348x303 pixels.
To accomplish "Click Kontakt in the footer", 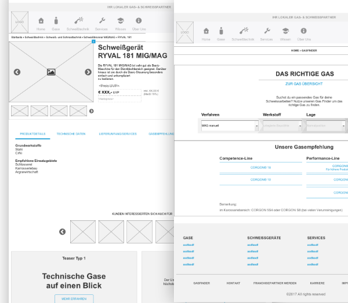I will click(x=234, y=283).
